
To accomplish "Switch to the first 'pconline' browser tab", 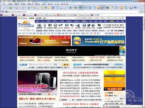I will click(6, 15).
